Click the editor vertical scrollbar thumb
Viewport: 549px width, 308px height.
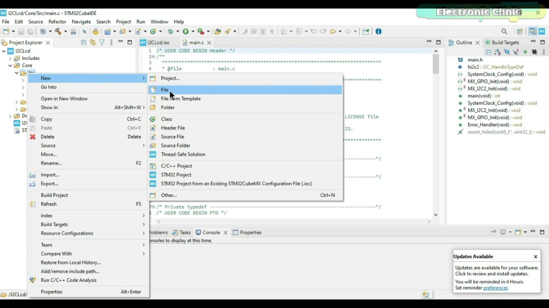[x=436, y=64]
